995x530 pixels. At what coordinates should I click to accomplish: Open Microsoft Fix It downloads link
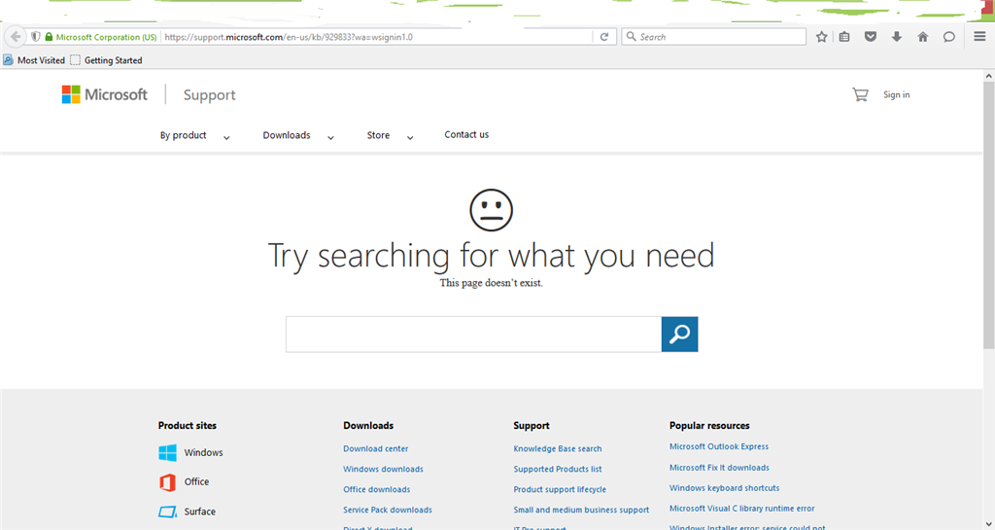[719, 468]
